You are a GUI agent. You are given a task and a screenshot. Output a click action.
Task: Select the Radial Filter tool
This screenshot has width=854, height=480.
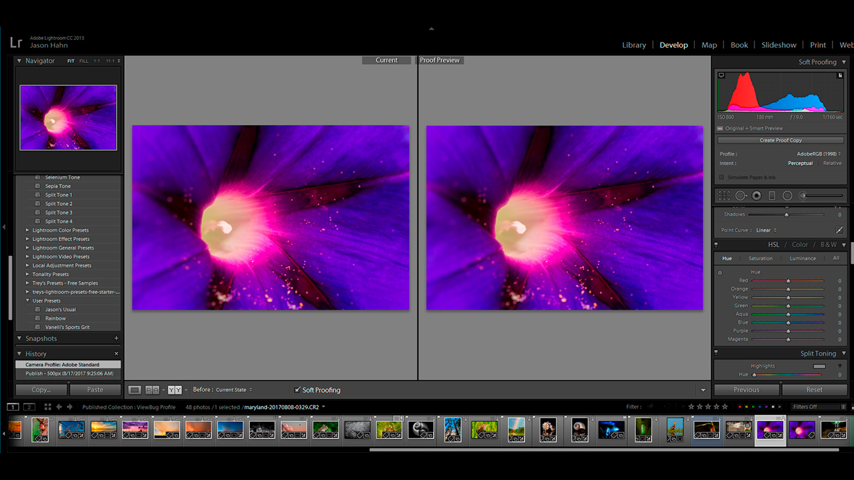pos(787,196)
